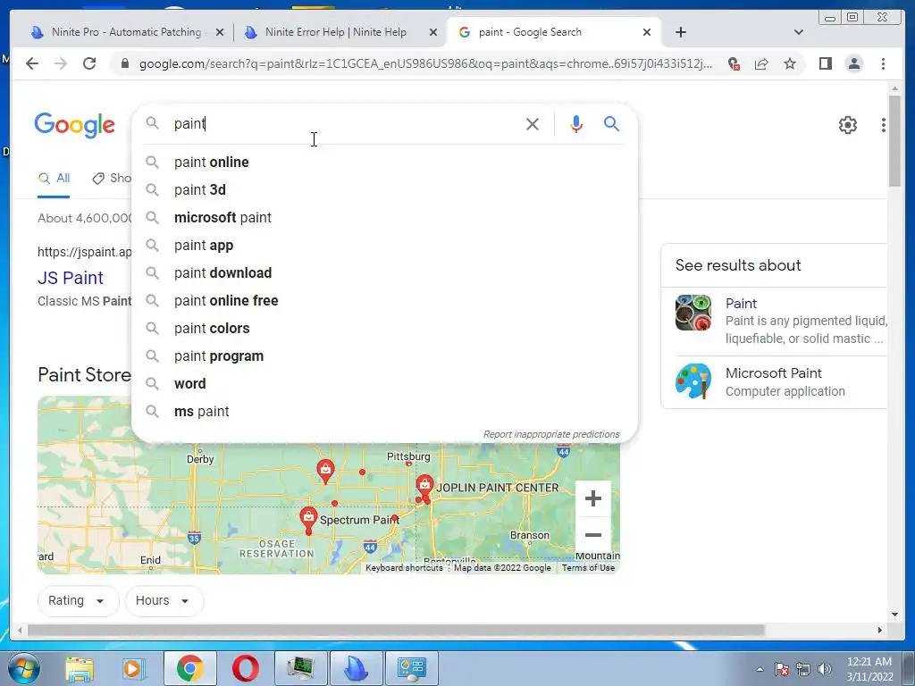Bookmark this page with the star icon
This screenshot has height=686, width=915.
[x=790, y=63]
